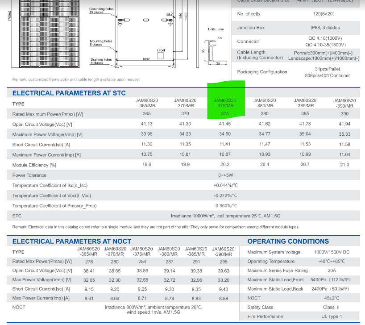Select the 21.0 module efficiency value

(x=344, y=165)
